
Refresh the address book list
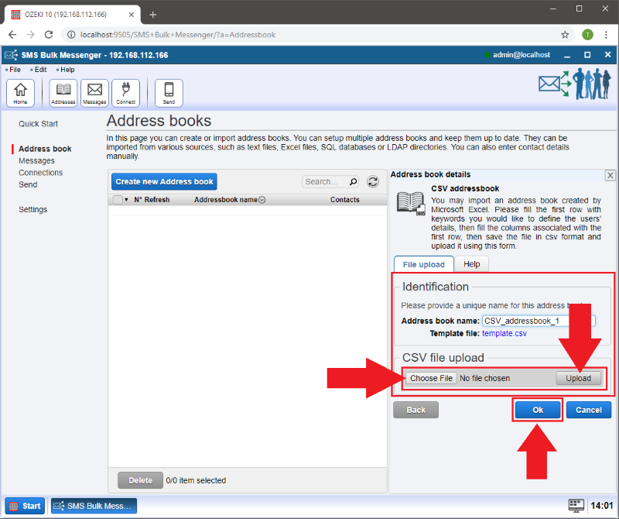click(373, 181)
